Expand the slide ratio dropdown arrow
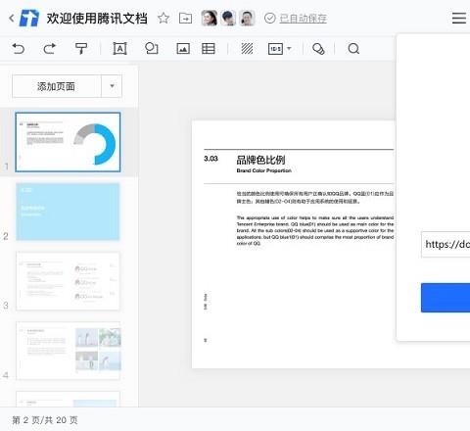Image resolution: width=470 pixels, height=431 pixels. (x=289, y=49)
